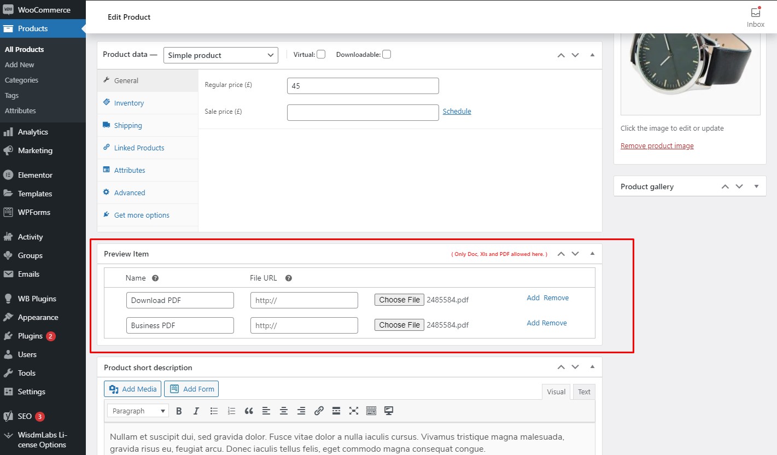Open the Paragraph style dropdown
Image resolution: width=777 pixels, height=455 pixels.
(137, 411)
